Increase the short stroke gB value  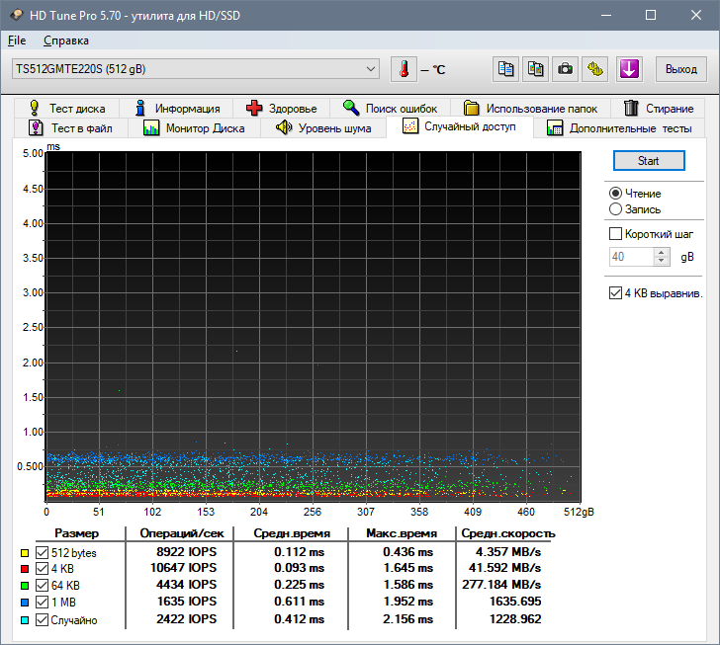point(661,252)
